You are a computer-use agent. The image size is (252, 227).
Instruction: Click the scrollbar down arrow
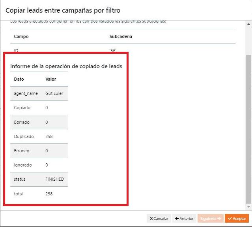pos(248,206)
